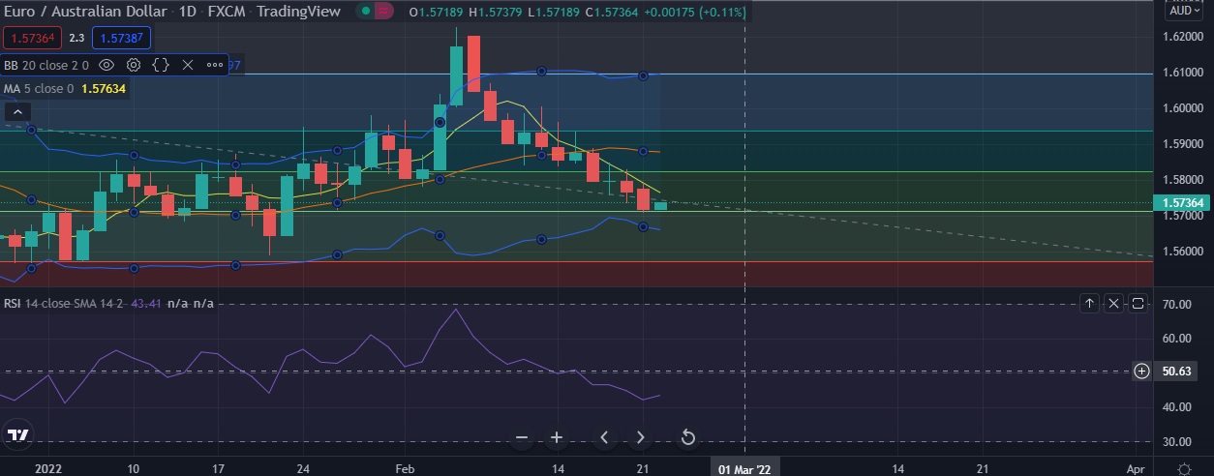Open Bollinger Bands indicator settings gear
The height and width of the screenshot is (476, 1214).
(x=134, y=65)
